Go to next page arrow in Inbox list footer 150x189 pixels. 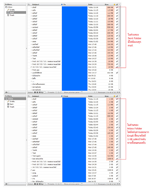point(117,184)
